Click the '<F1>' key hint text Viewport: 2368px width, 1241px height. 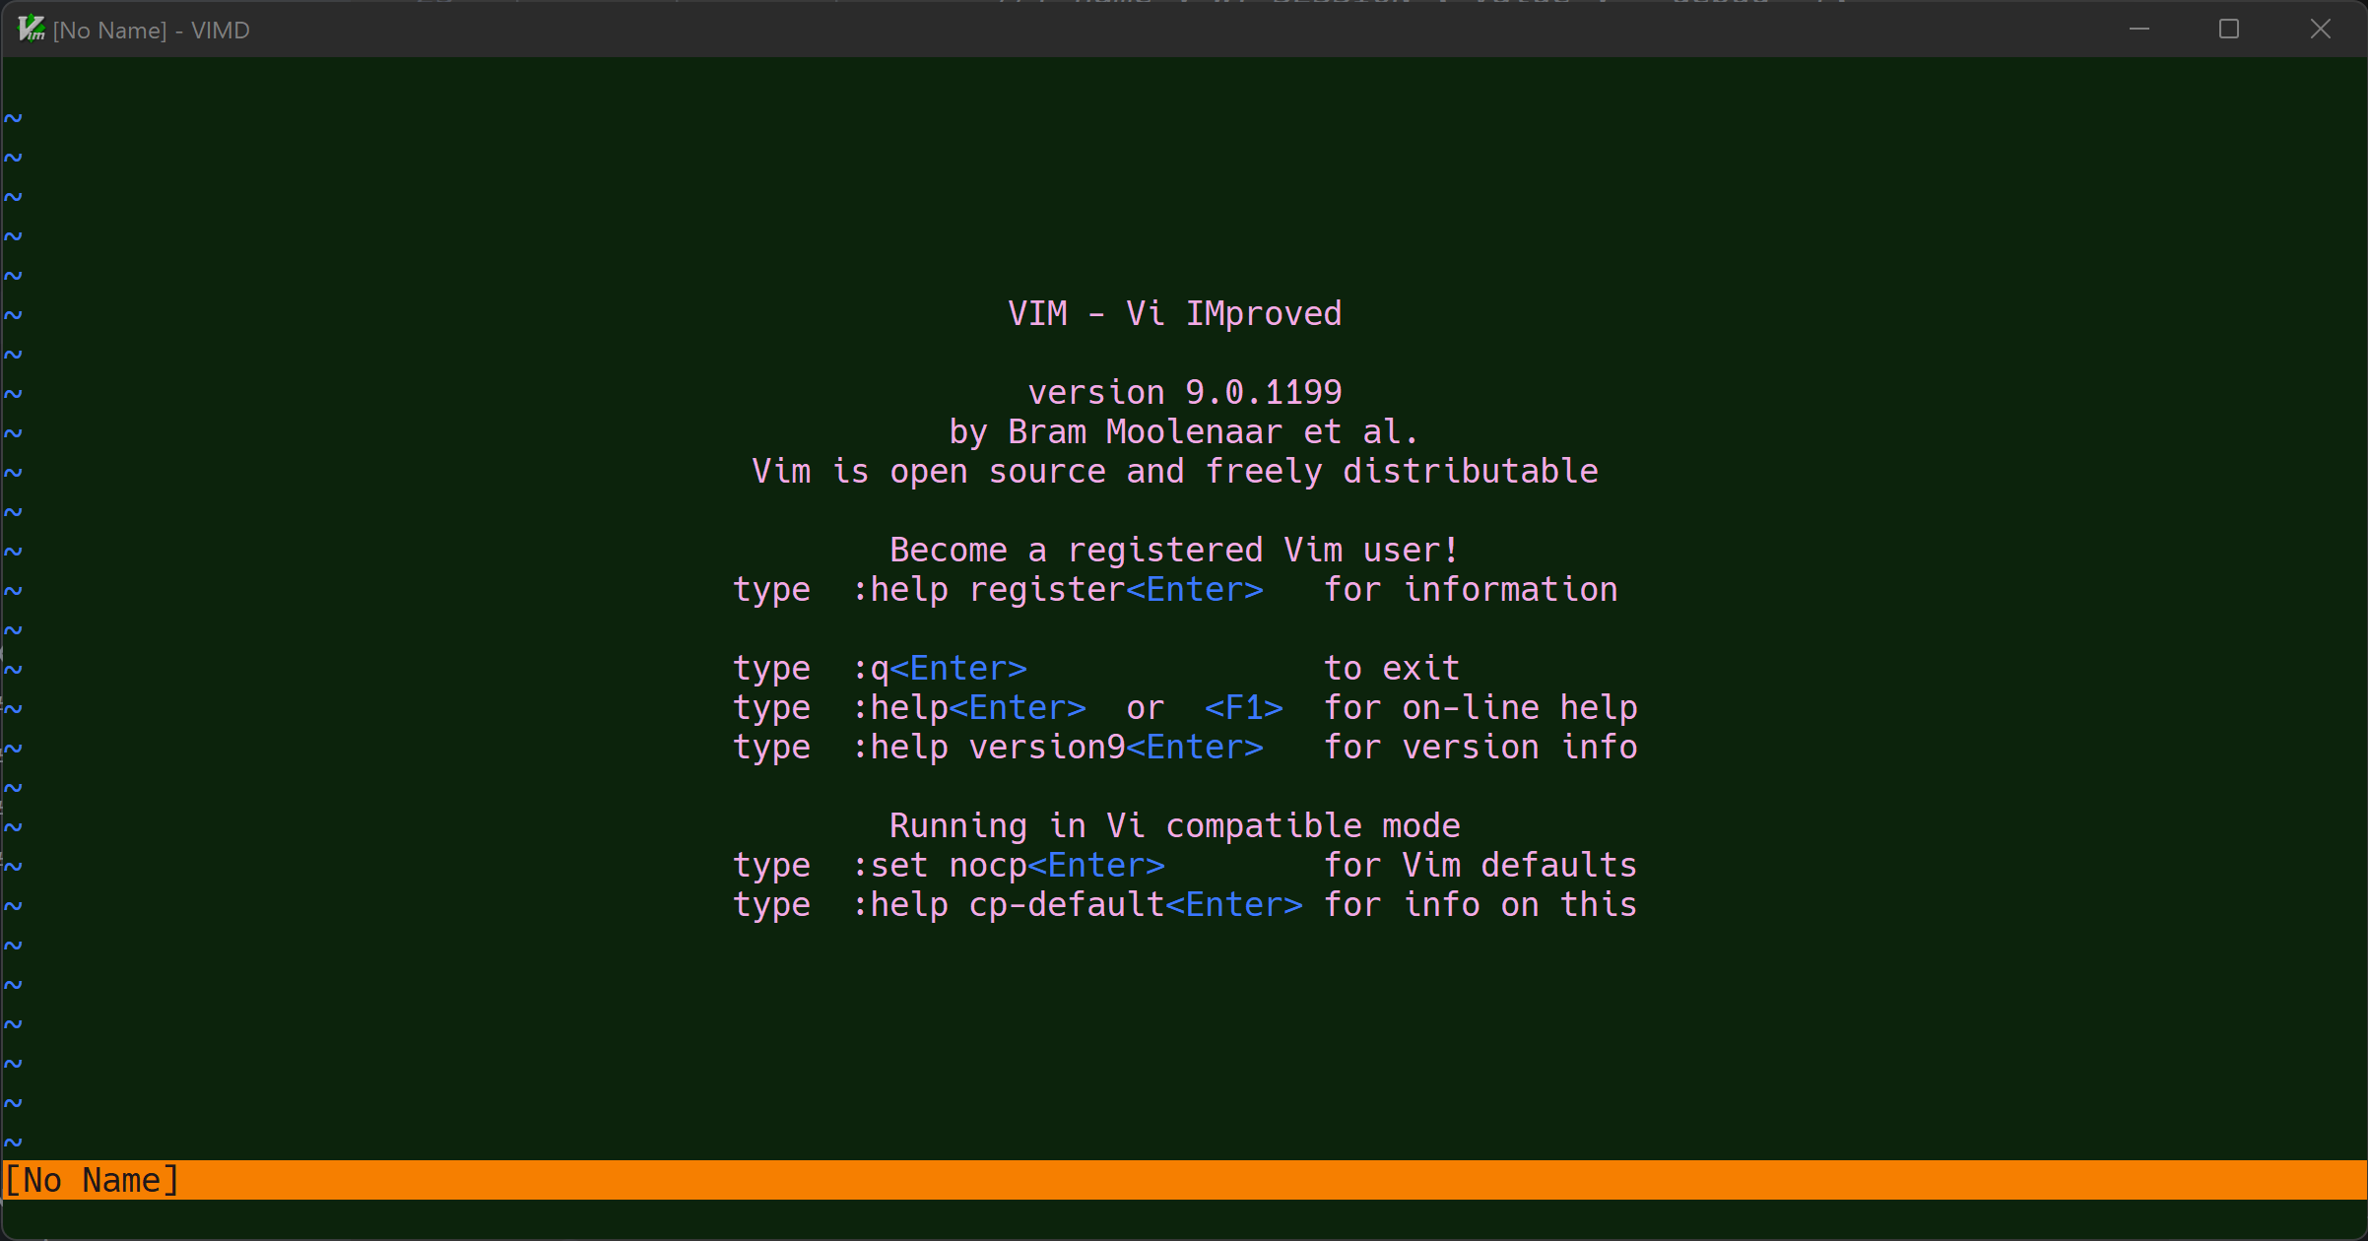pos(1243,707)
